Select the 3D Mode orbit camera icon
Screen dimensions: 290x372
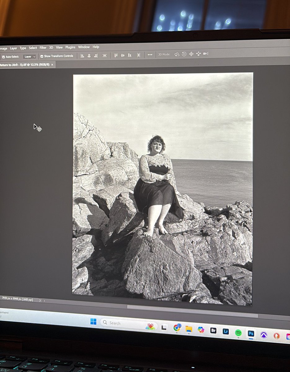177,54
